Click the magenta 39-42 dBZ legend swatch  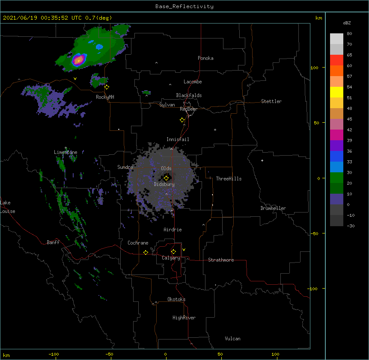coord(336,135)
